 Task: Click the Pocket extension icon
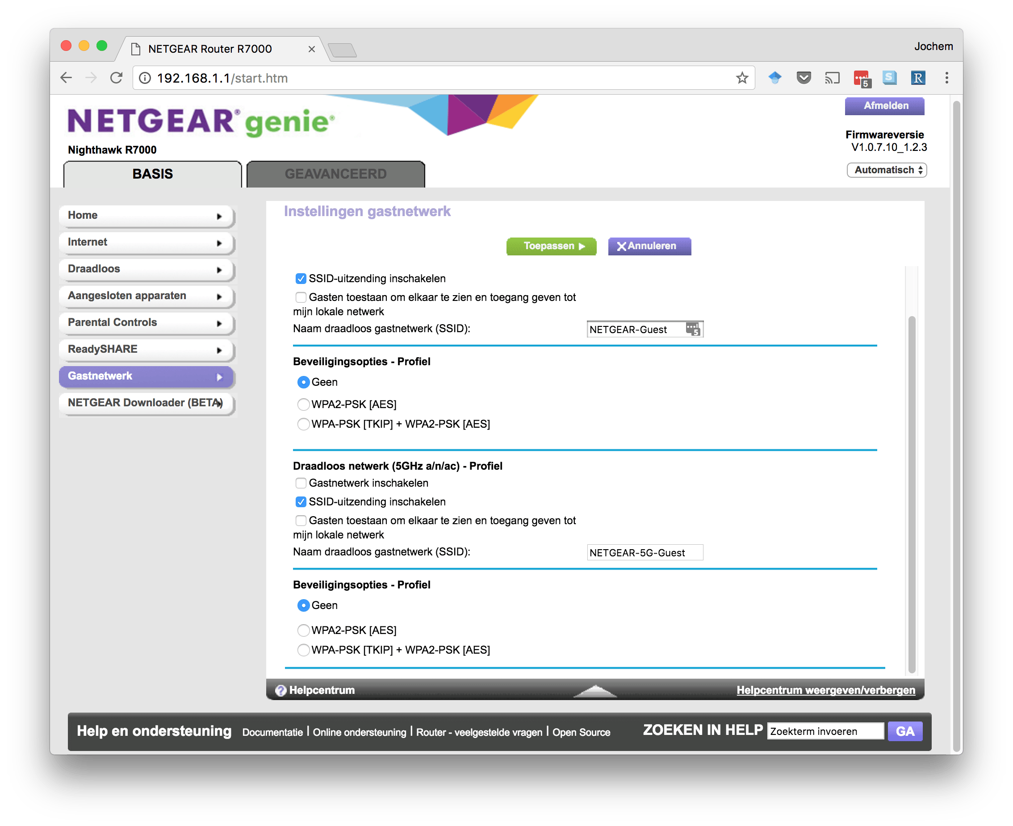[804, 78]
